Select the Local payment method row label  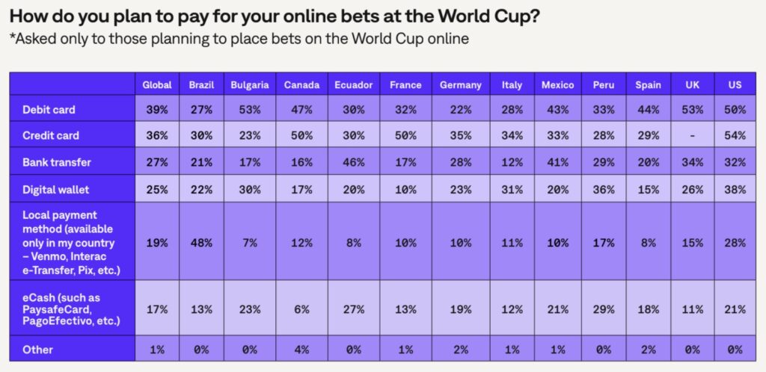(69, 243)
